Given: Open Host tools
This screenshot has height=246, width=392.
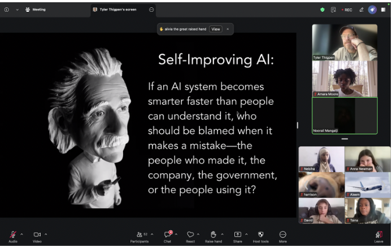Looking at the screenshot, I should pos(261,236).
